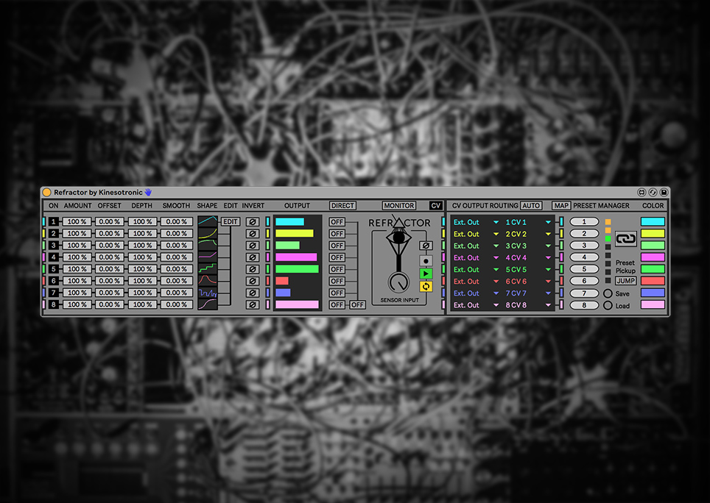The image size is (710, 503).
Task: Click the hand icon beside Refractor title
Action: click(148, 192)
